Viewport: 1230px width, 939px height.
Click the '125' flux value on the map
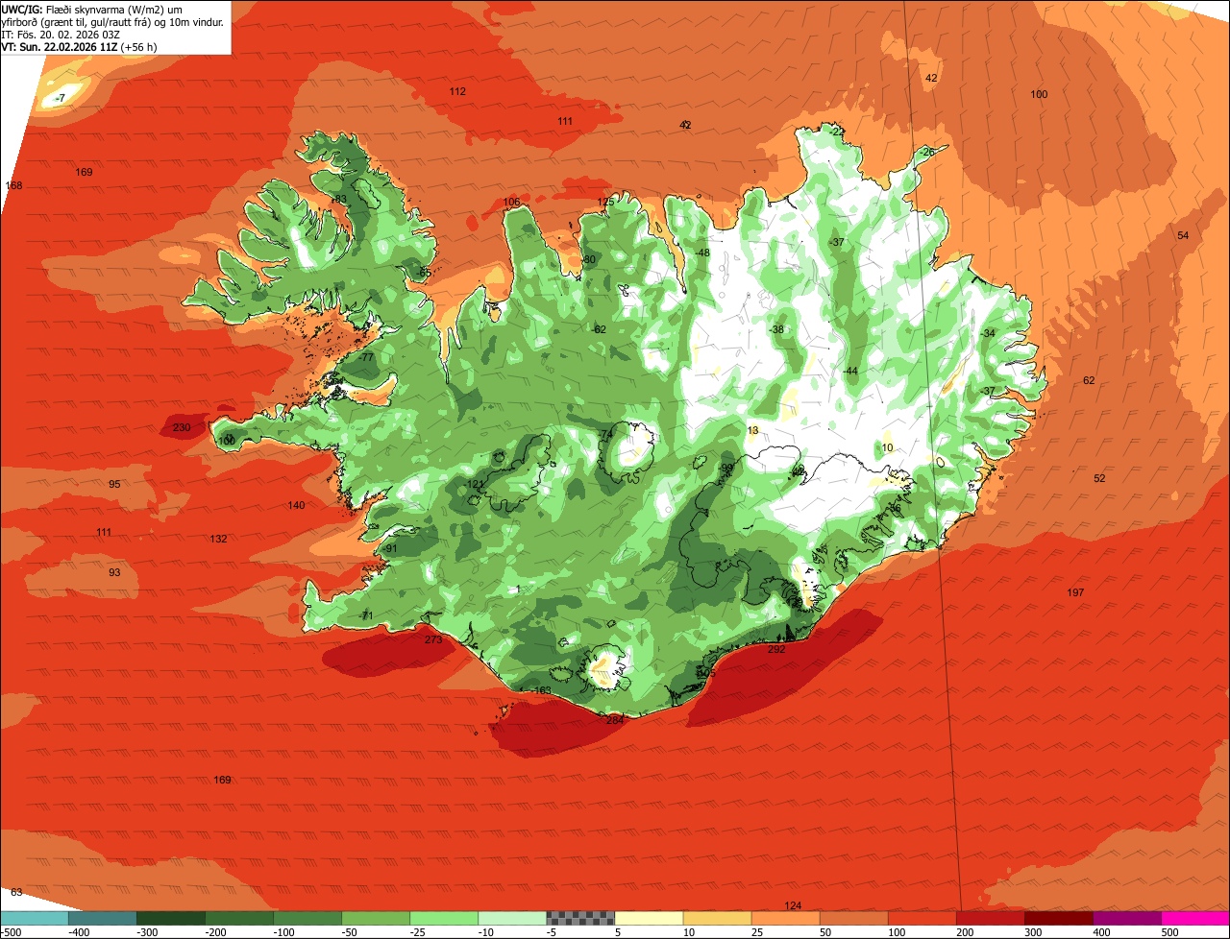[605, 202]
